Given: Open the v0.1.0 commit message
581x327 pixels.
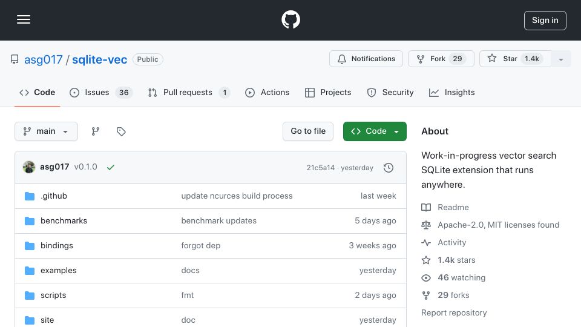Looking at the screenshot, I should 85,167.
